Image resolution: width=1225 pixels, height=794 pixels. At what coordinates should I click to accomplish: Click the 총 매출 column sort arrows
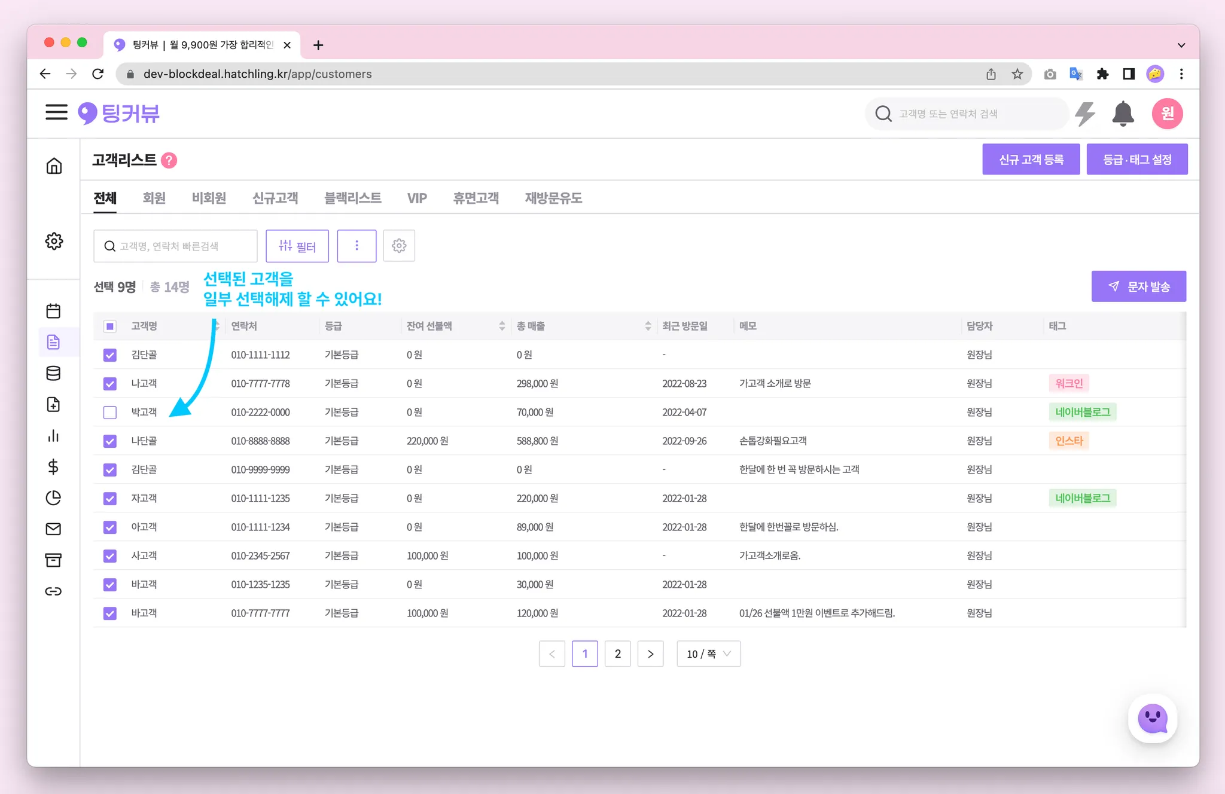[x=648, y=326]
